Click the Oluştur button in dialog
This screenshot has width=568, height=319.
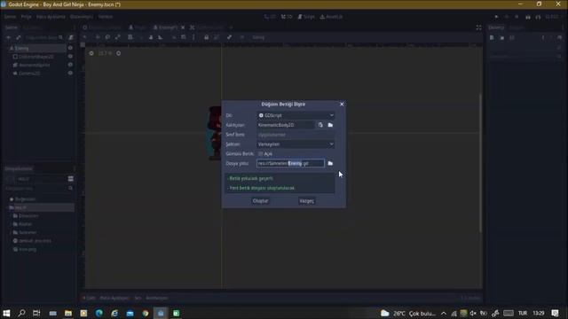click(260, 201)
